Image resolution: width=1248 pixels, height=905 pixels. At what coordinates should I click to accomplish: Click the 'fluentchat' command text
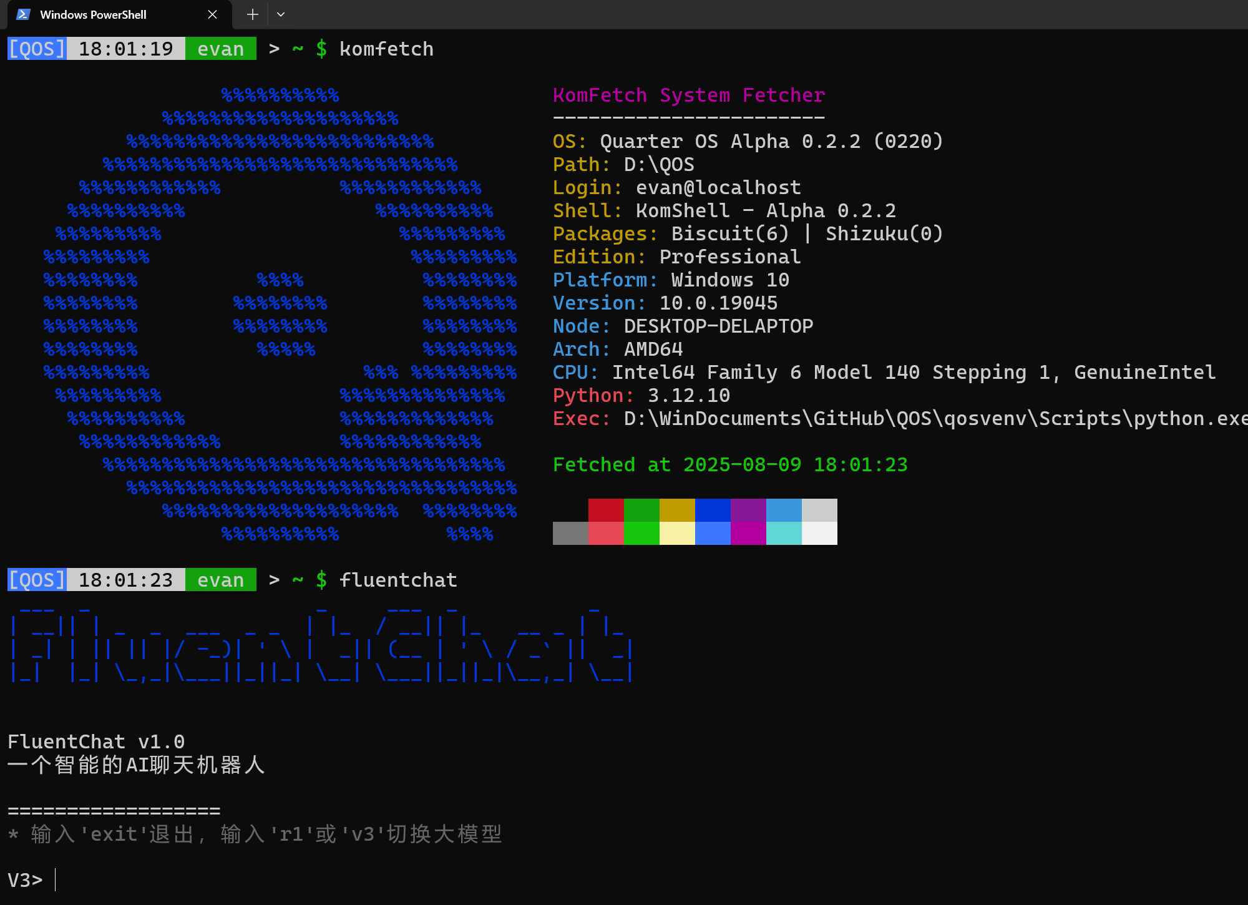click(x=398, y=580)
